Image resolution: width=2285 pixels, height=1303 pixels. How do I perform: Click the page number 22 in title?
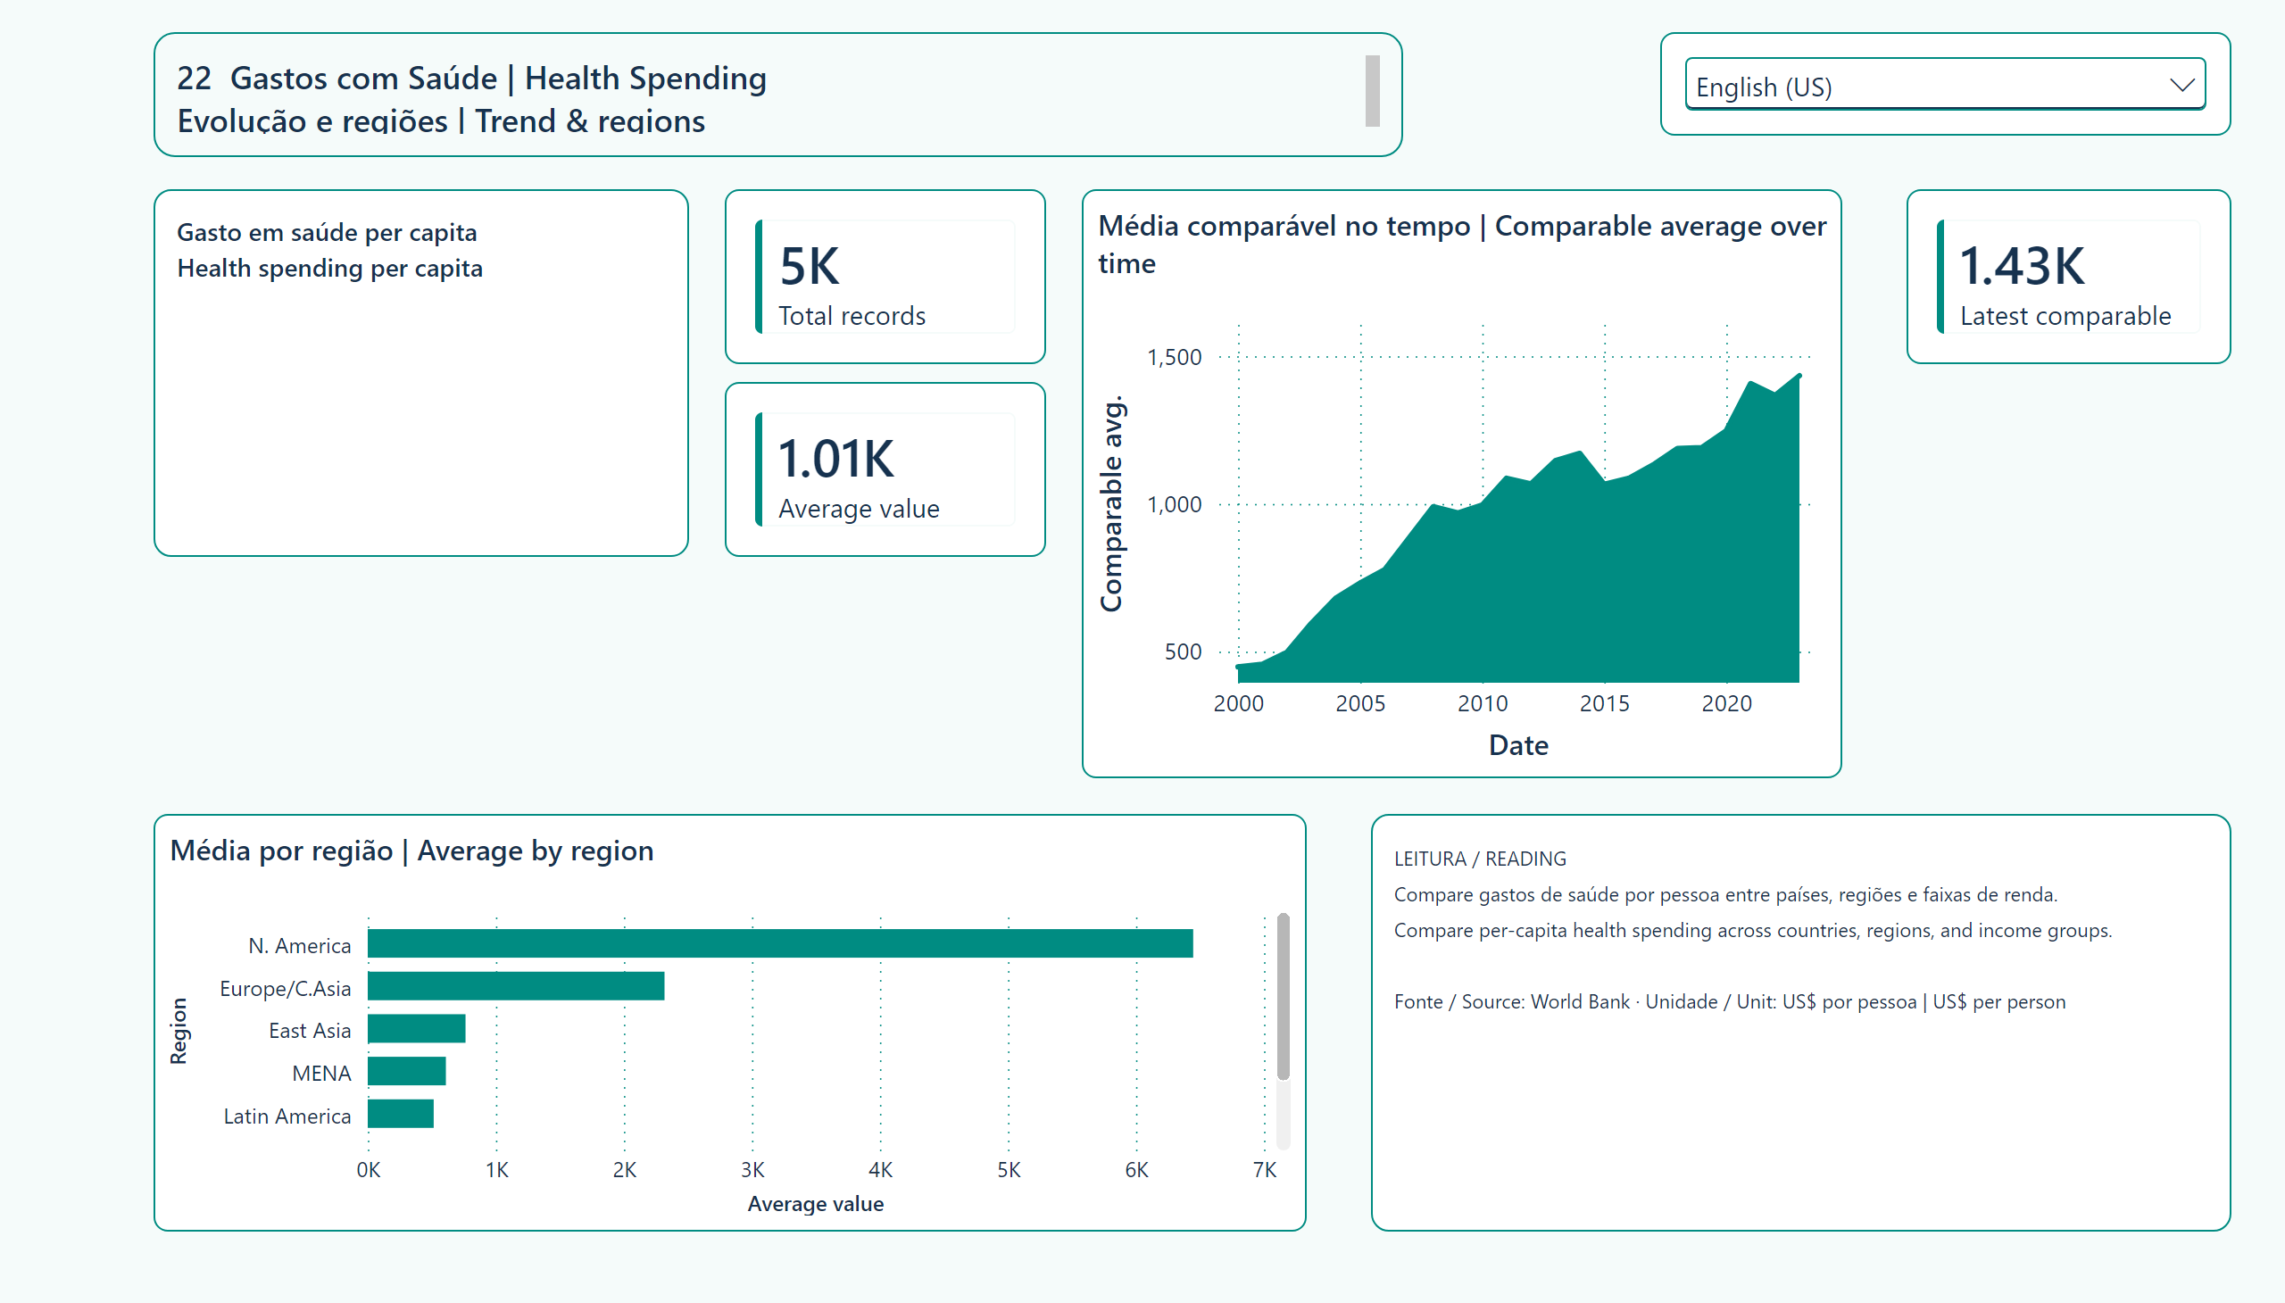(x=195, y=79)
